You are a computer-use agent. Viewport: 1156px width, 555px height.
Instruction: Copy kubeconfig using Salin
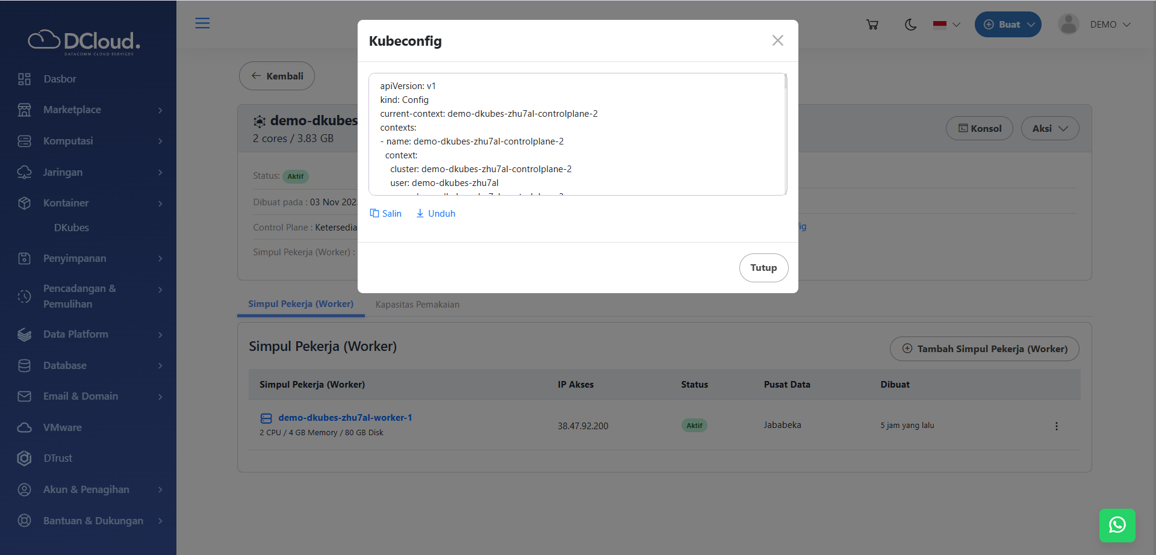(x=385, y=214)
